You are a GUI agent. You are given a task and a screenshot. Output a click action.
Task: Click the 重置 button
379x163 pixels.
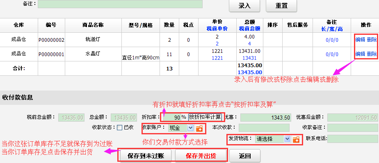(281, 6)
